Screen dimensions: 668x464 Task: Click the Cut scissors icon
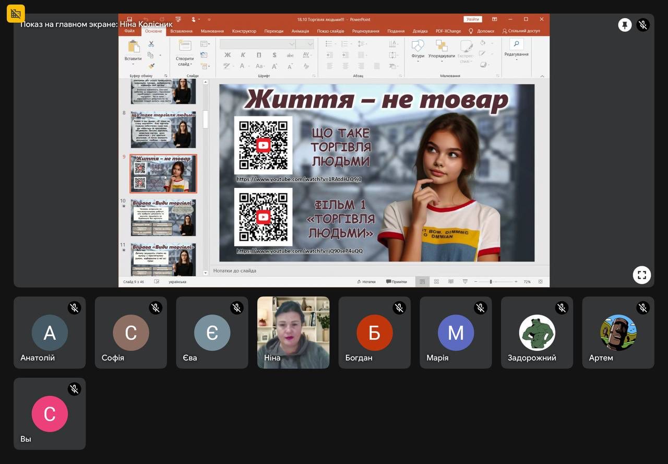(151, 44)
